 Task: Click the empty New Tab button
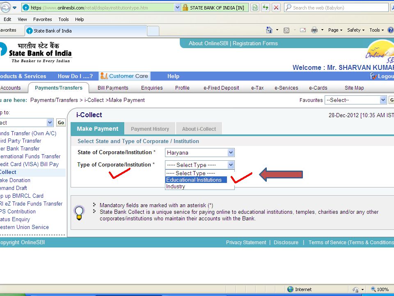(x=153, y=31)
